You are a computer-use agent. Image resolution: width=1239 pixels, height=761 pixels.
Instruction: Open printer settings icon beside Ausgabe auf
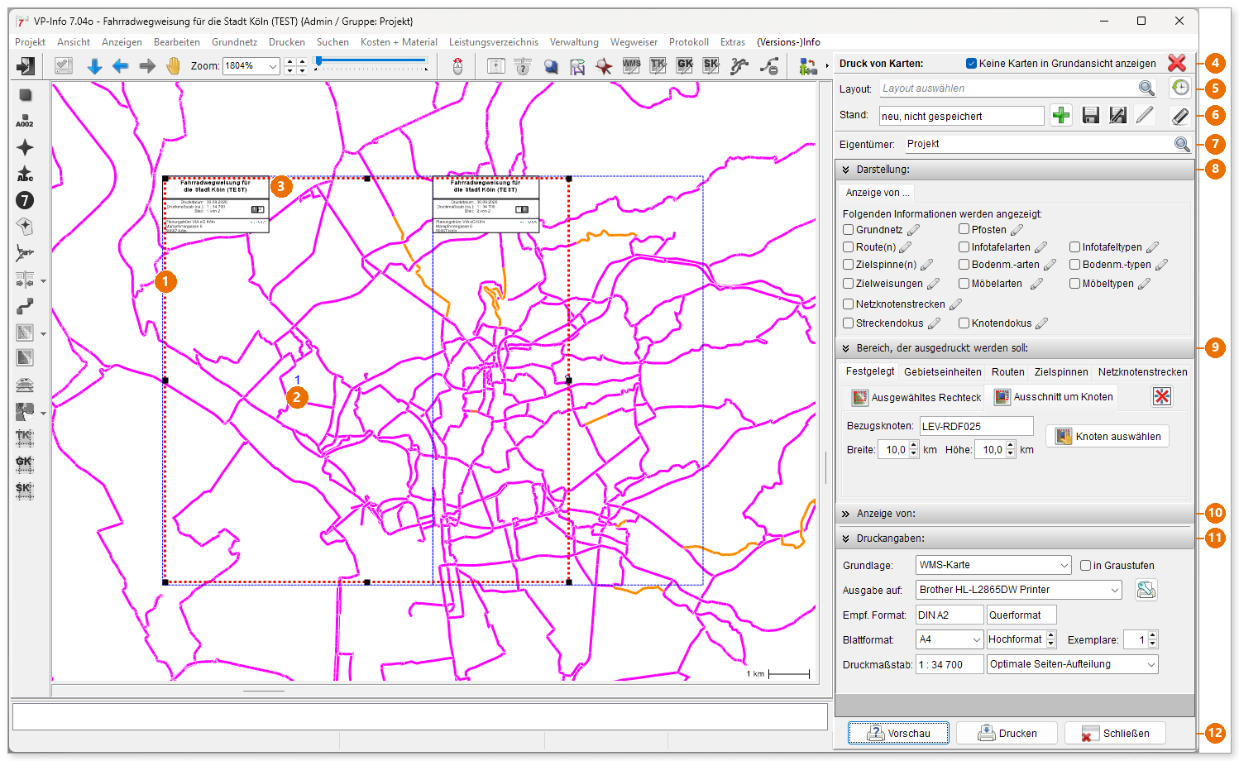[x=1146, y=590]
